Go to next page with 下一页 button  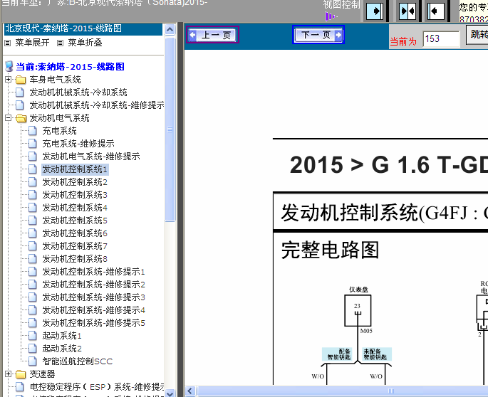pos(318,35)
